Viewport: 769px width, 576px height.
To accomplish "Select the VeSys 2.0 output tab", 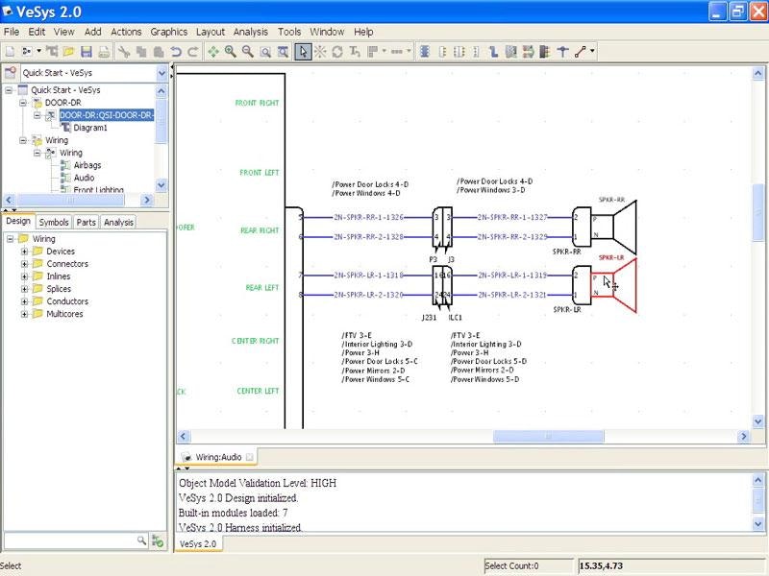I will click(x=198, y=544).
